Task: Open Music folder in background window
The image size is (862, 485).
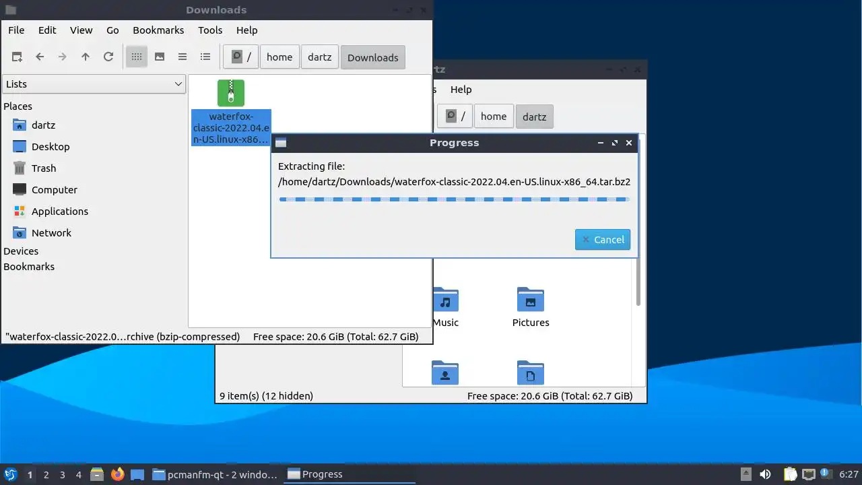Action: [445, 307]
